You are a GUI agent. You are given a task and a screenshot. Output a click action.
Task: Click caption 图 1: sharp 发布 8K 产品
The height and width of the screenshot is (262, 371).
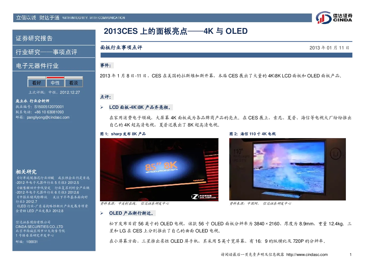(123, 134)
